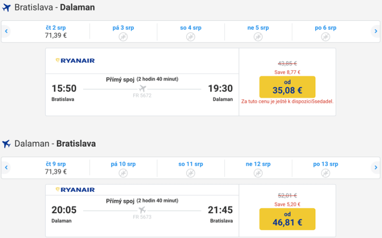
Task: Select the čt 9 srp date tab
Action: (55, 168)
